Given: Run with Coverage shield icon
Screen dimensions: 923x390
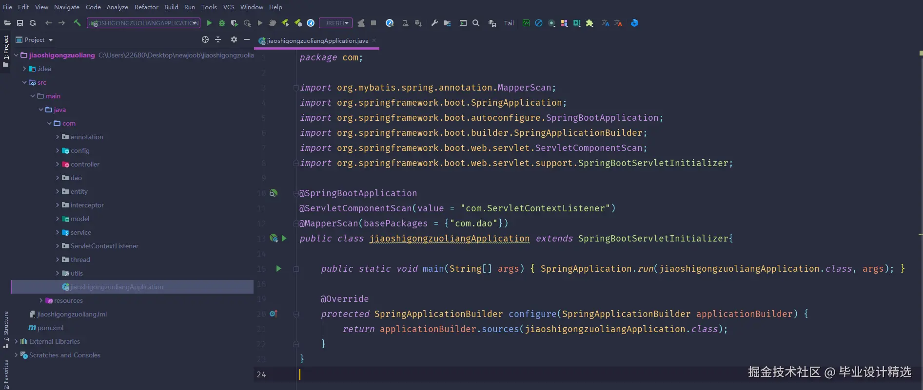Looking at the screenshot, I should (235, 23).
